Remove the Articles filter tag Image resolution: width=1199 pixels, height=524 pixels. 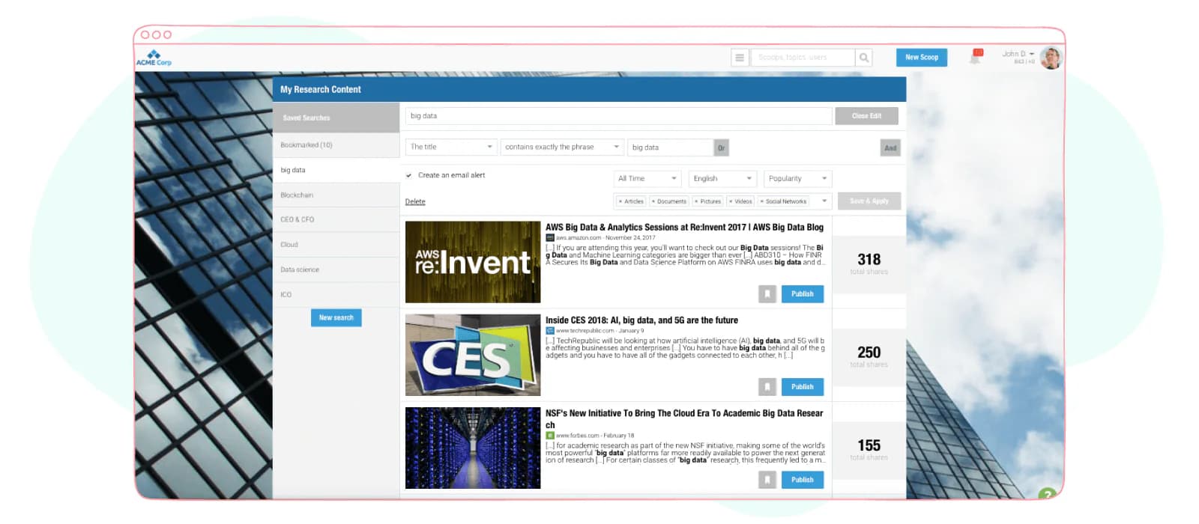pos(620,201)
